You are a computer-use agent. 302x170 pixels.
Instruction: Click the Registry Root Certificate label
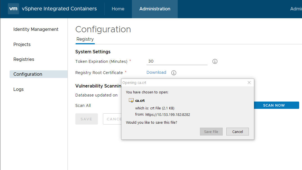click(99, 73)
